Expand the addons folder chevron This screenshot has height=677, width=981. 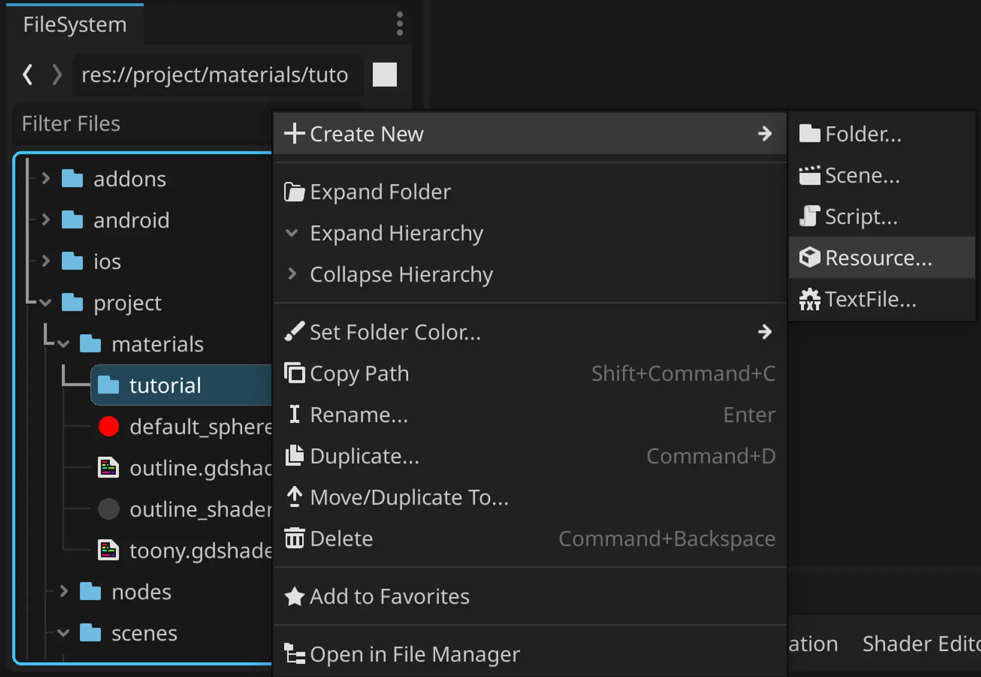pyautogui.click(x=46, y=178)
